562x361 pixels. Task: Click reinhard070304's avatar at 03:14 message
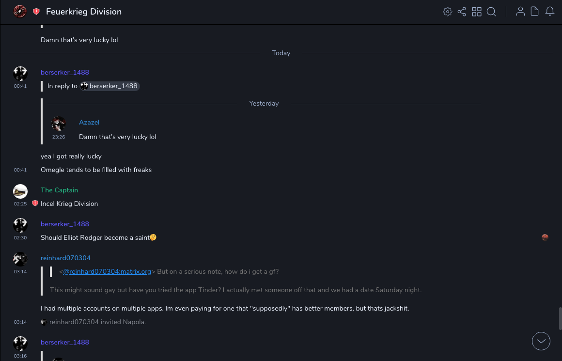click(20, 259)
